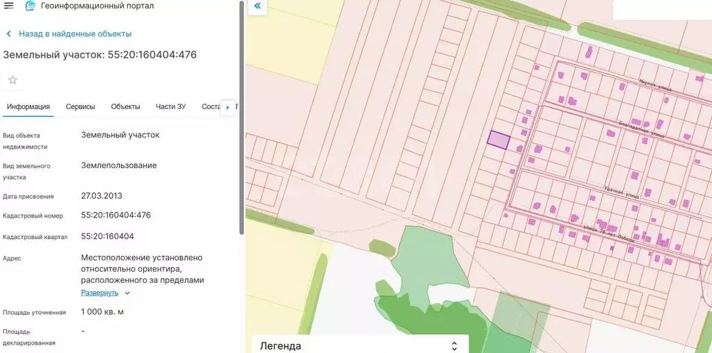Open the Объекты tab

tap(125, 107)
